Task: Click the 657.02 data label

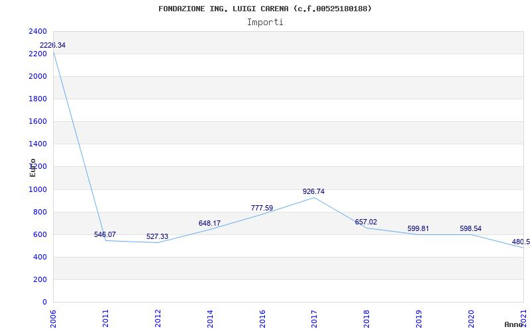Action: [366, 222]
